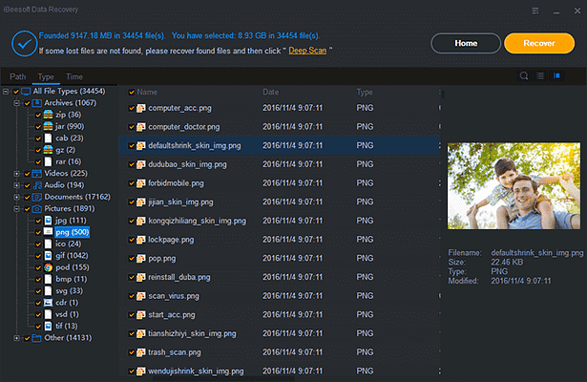The image size is (587, 382).
Task: Uncheck the computer_acc.png file checkbox
Action: 132,109
